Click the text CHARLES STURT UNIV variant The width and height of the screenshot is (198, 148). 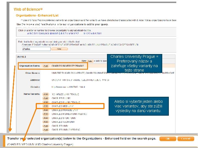pyautogui.click(x=64, y=118)
